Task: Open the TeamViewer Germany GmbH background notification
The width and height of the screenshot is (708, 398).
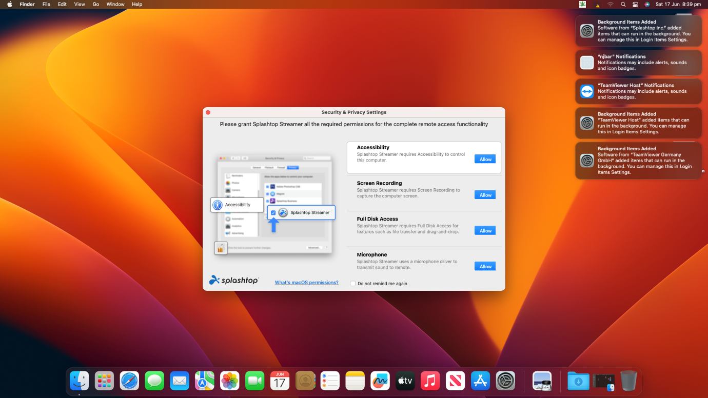Action: [x=638, y=161]
